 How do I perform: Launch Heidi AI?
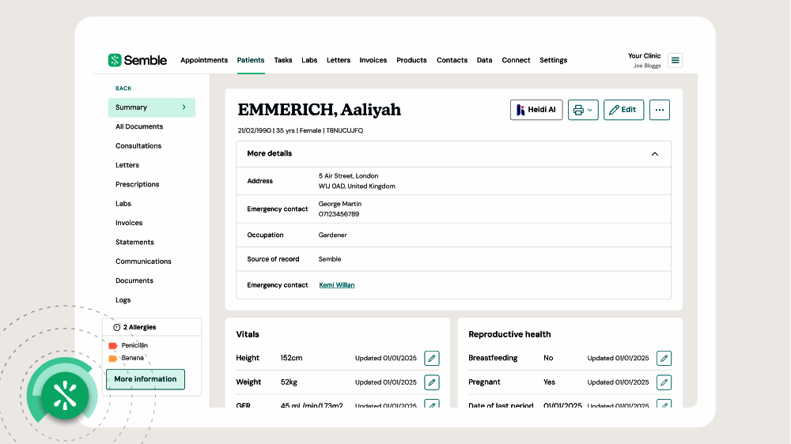coord(536,110)
